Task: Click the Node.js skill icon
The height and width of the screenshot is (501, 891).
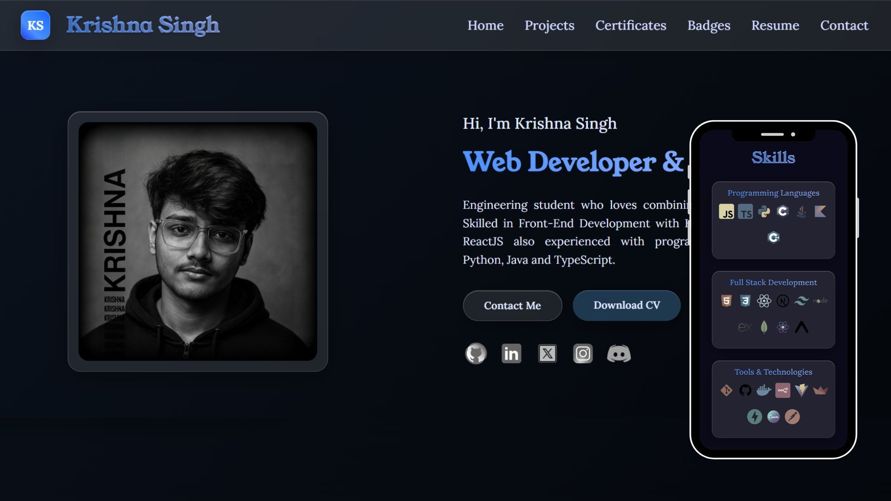Action: [x=820, y=301]
